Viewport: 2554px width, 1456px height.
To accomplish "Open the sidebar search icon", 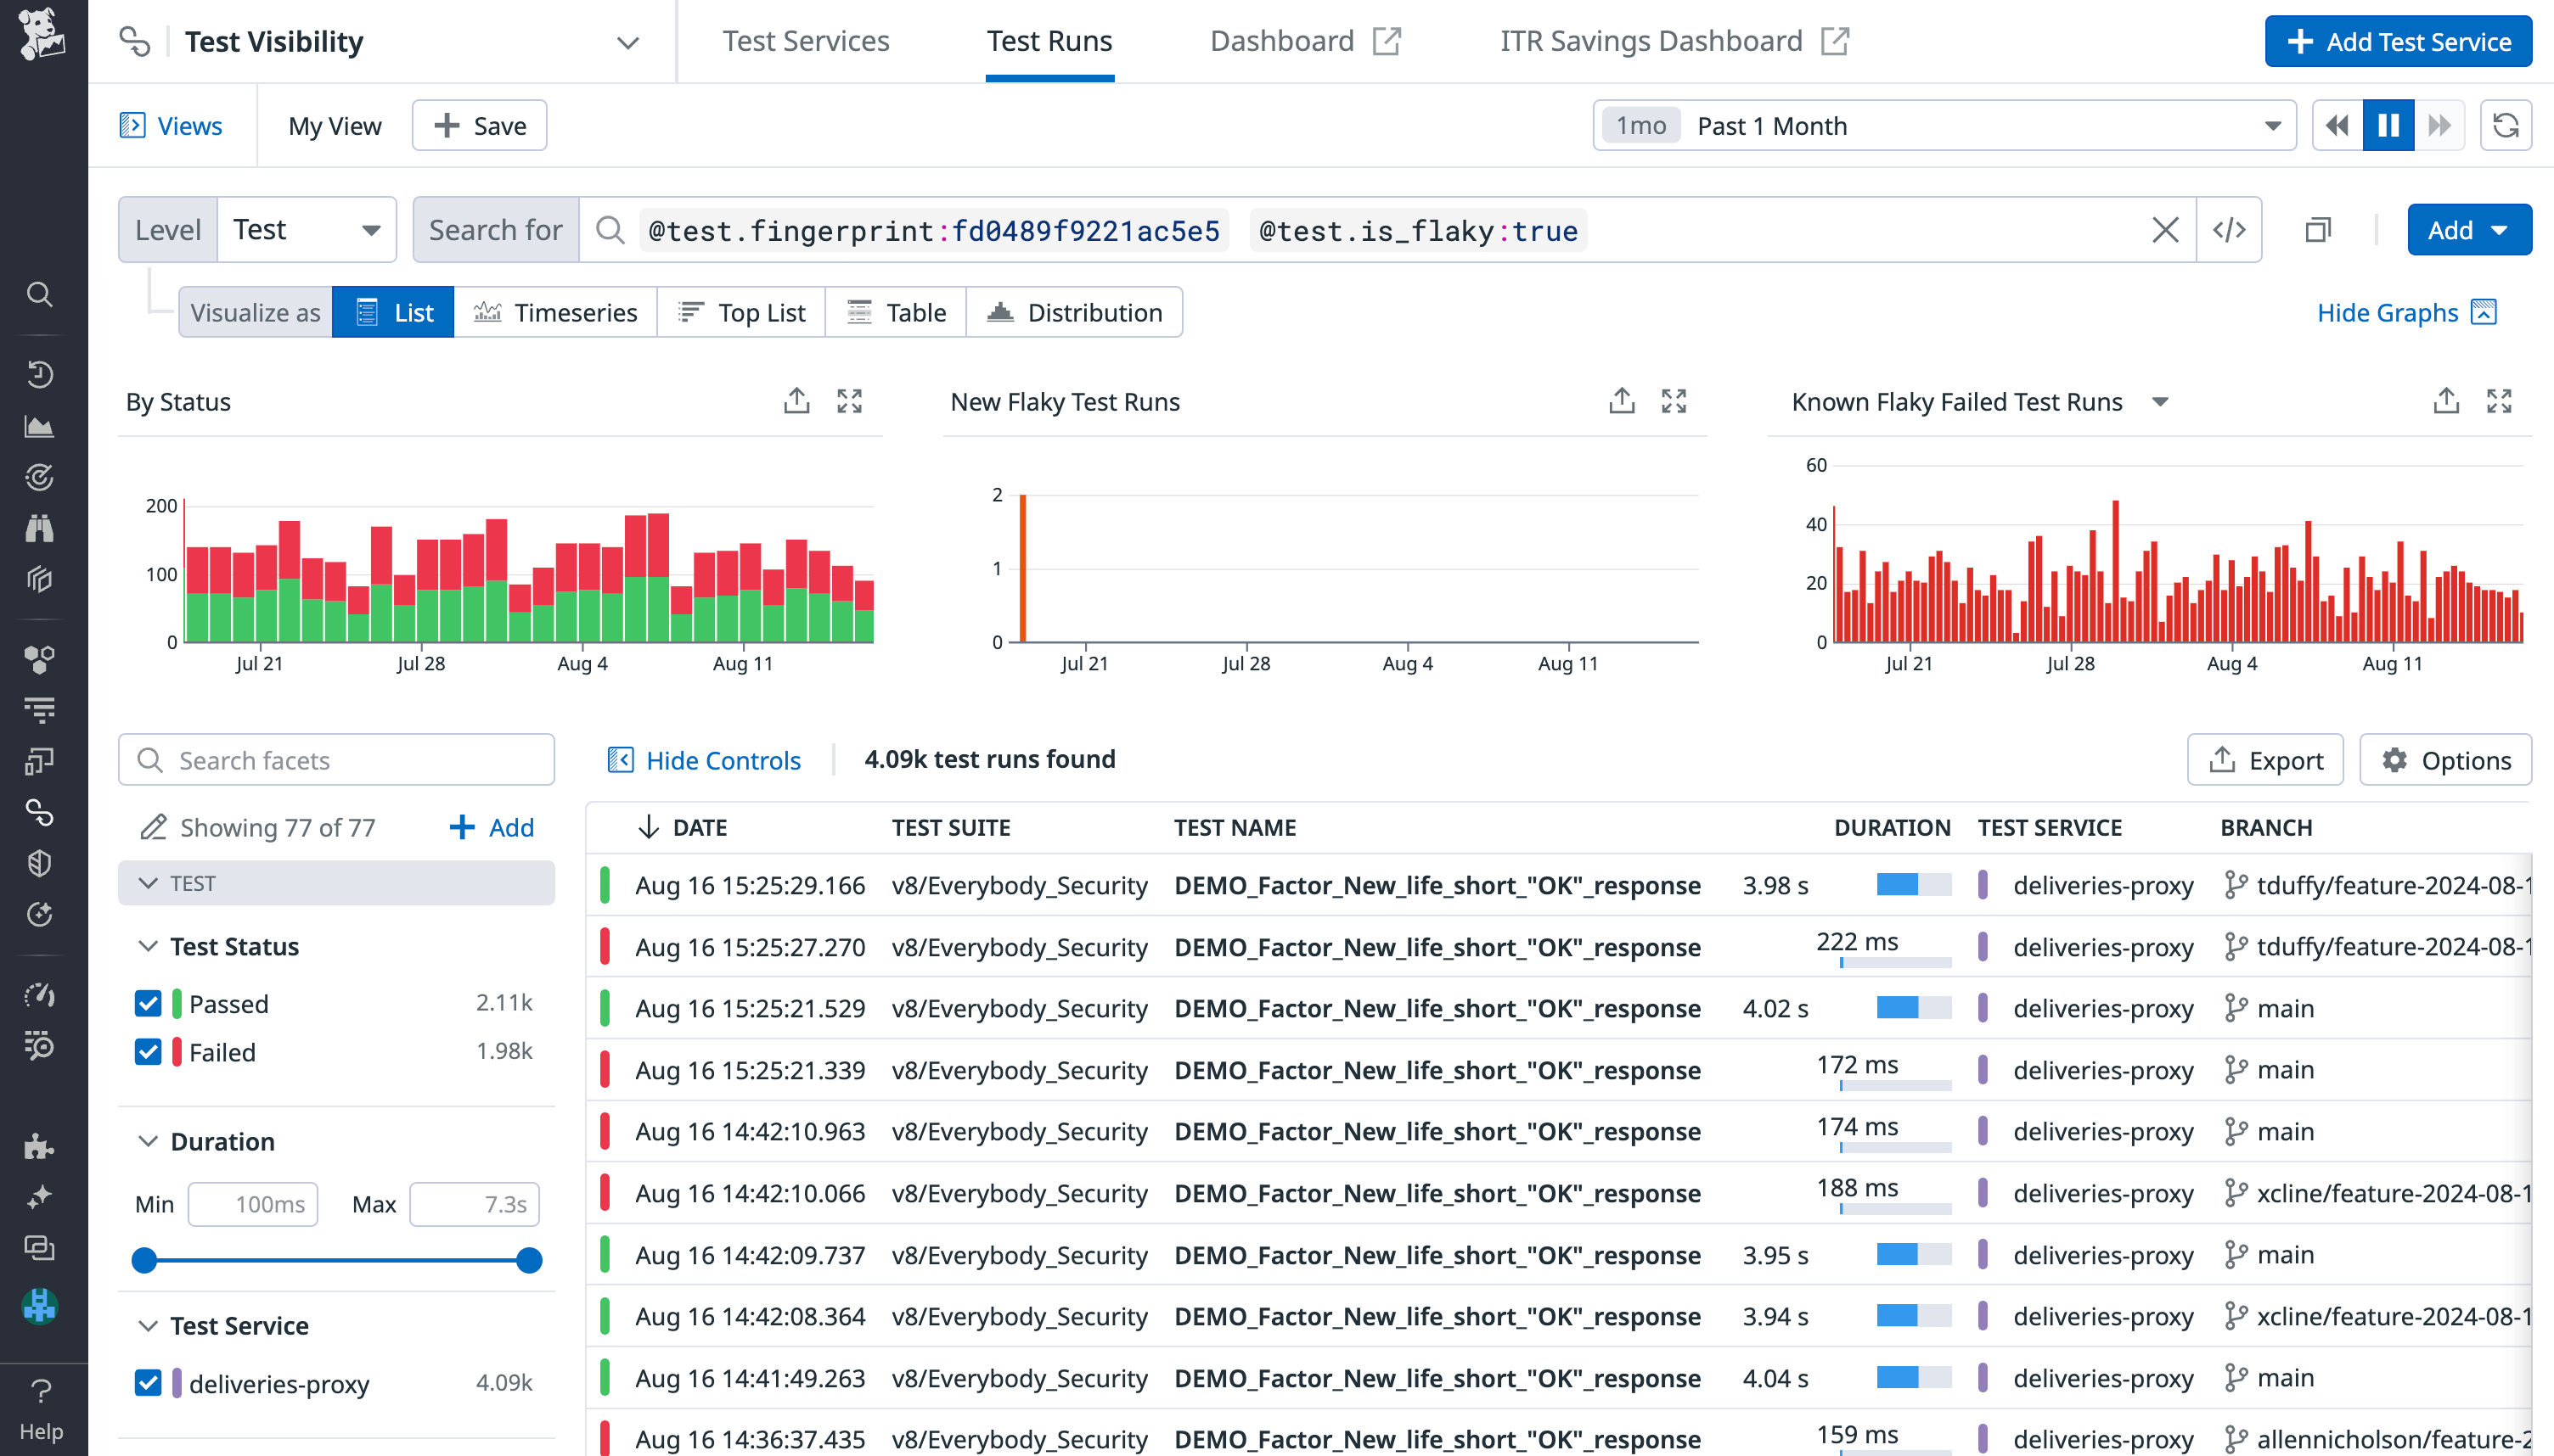I will click(x=40, y=294).
